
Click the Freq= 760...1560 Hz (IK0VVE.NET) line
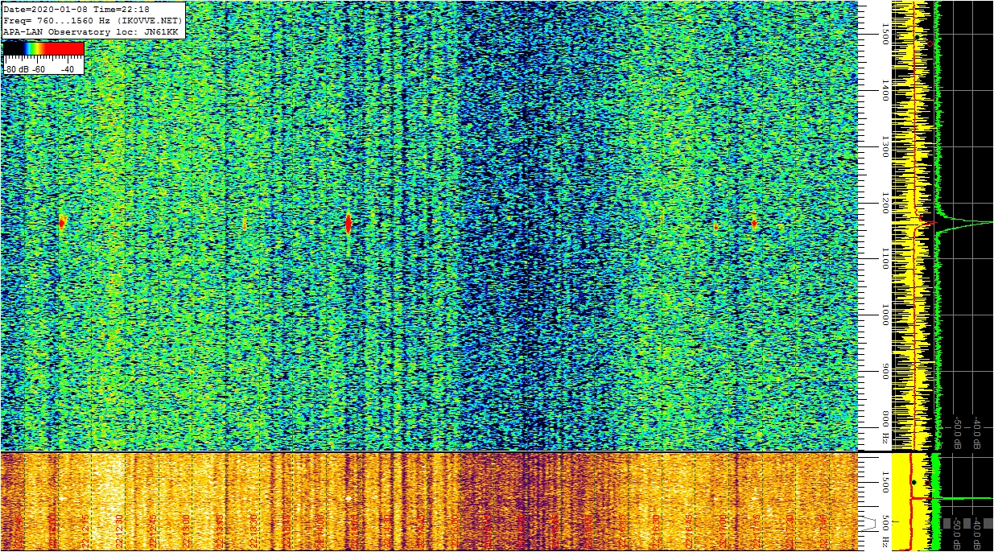pyautogui.click(x=93, y=20)
